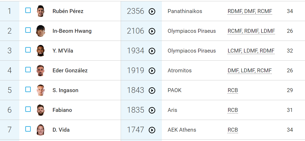This screenshot has height=141, width=305.
Task: Open play icon next to 1934
Action: (152, 51)
